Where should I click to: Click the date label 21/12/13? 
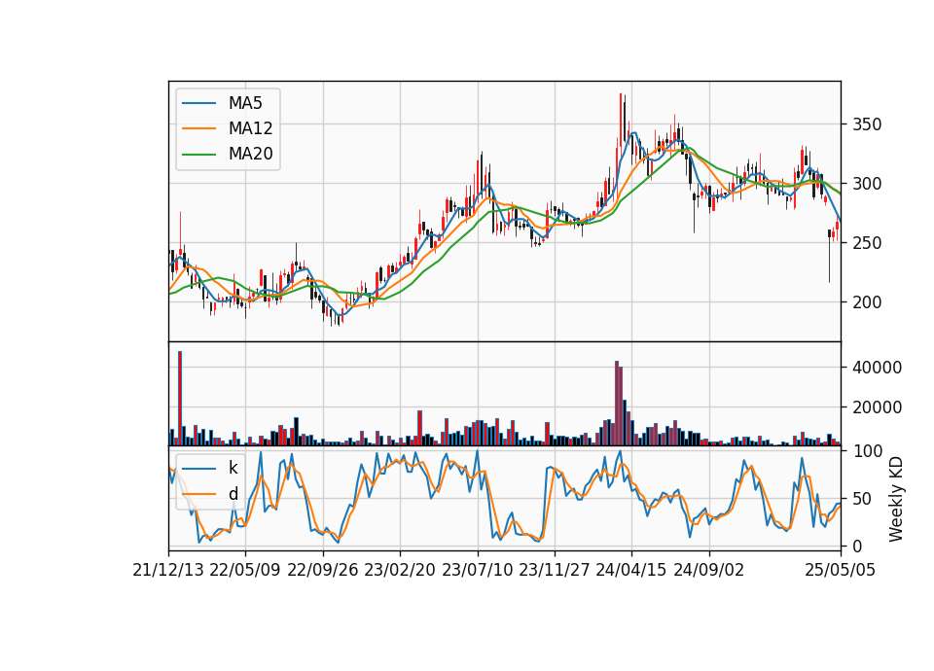[x=168, y=570]
